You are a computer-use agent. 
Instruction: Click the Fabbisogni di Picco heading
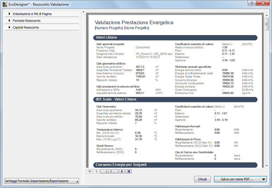(x=188, y=139)
